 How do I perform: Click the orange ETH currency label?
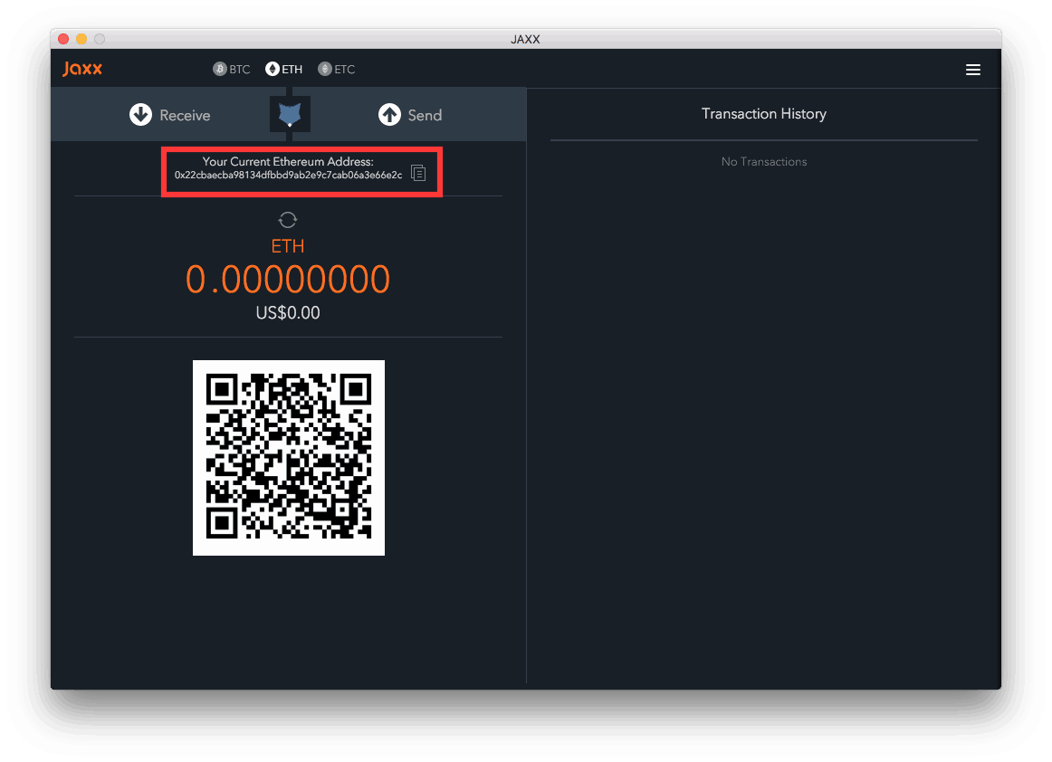click(288, 246)
